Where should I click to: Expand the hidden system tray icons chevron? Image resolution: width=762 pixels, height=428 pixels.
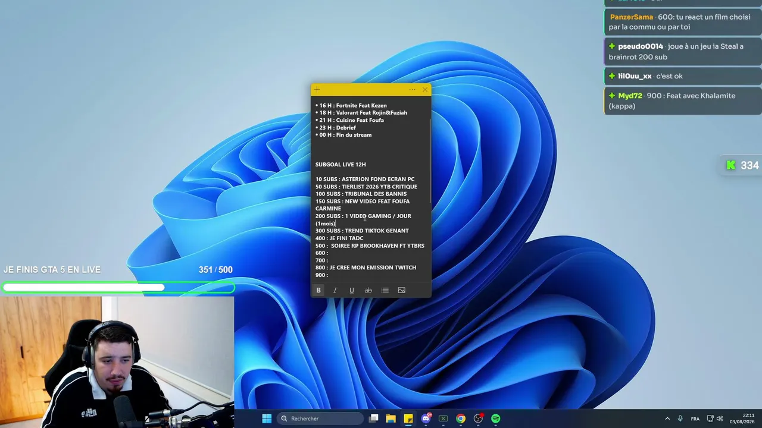(667, 418)
